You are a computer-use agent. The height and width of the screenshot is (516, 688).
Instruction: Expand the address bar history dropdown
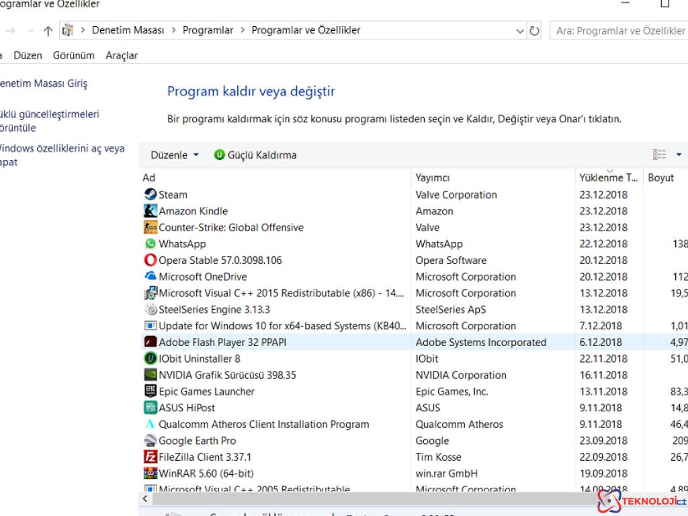[x=519, y=31]
